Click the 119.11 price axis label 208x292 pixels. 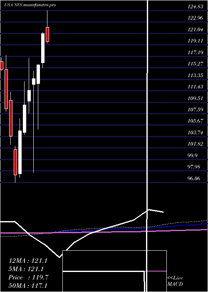click(196, 41)
